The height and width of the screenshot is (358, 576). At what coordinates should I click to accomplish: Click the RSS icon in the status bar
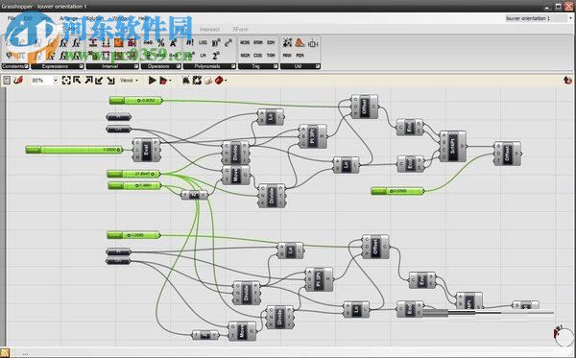(x=5, y=353)
